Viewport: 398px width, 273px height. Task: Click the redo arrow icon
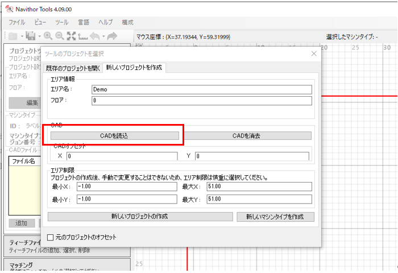tap(112, 36)
